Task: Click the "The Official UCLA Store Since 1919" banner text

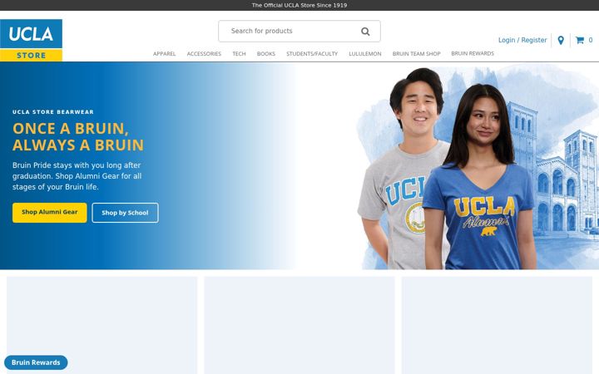Action: click(x=299, y=5)
